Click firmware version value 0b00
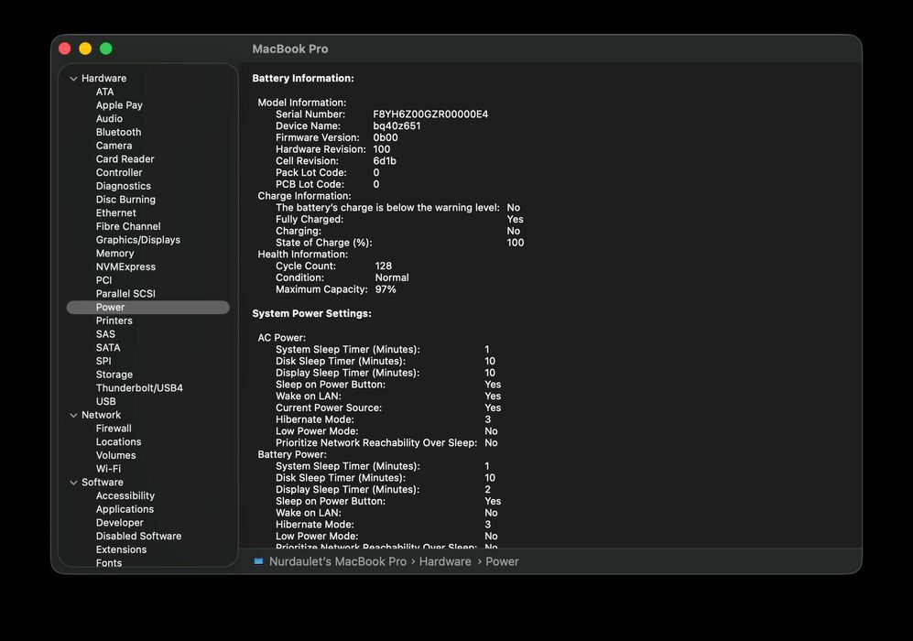Screen dimensions: 913x641 [x=386, y=137]
